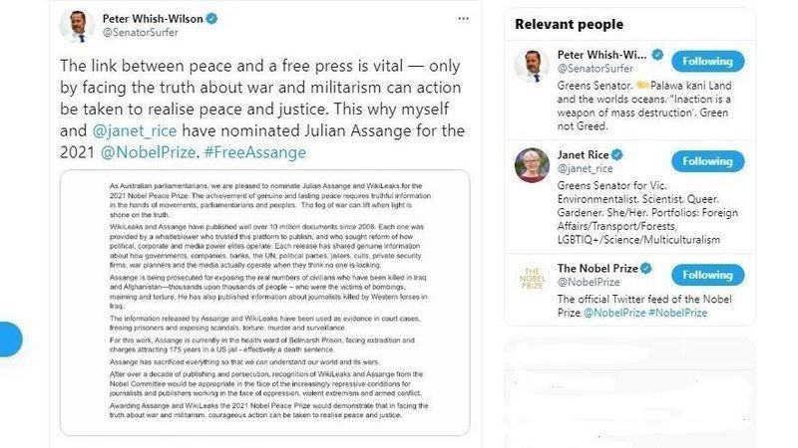Click the verified badge beside Peter Whish-Wilson's tweet name

pos(211,19)
